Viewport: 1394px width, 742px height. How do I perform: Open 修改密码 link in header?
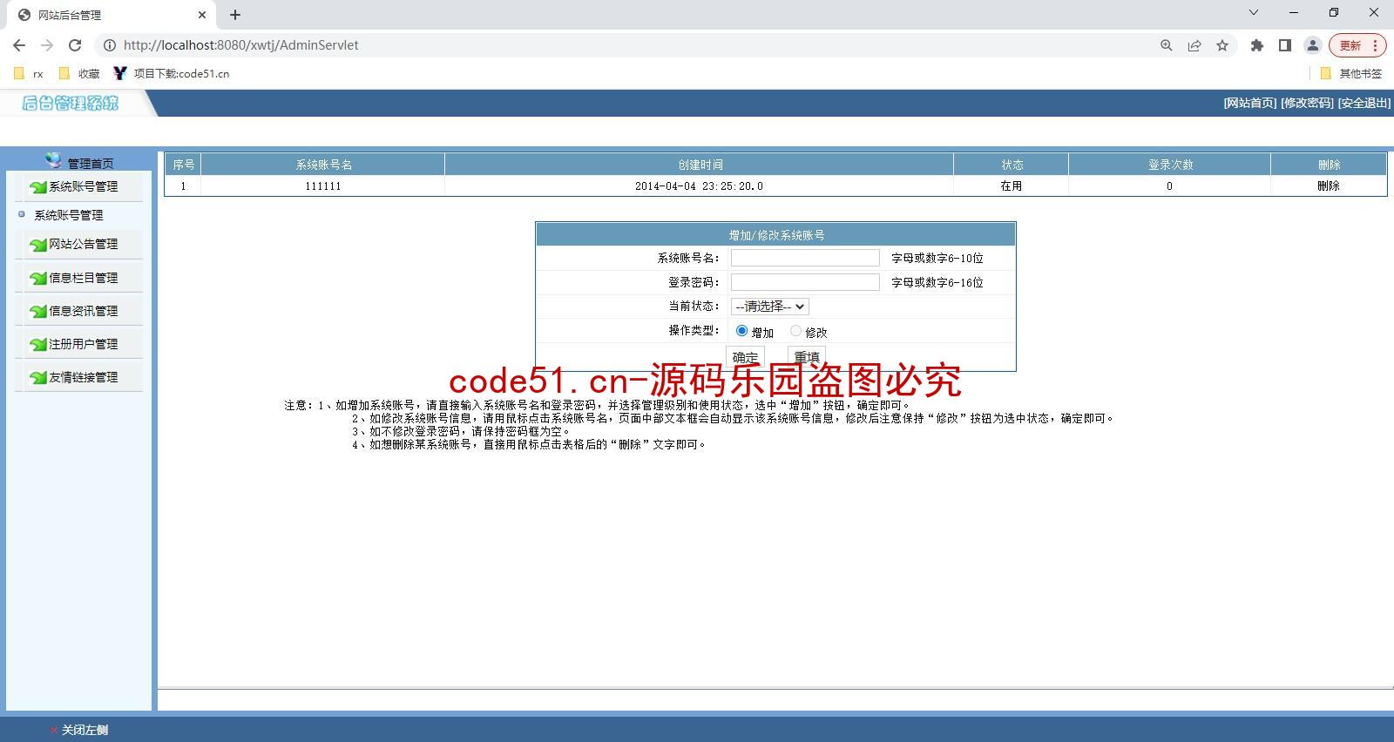coord(1307,103)
